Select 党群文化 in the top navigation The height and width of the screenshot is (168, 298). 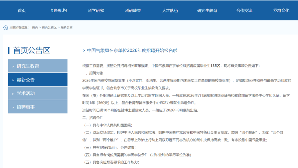(281, 11)
